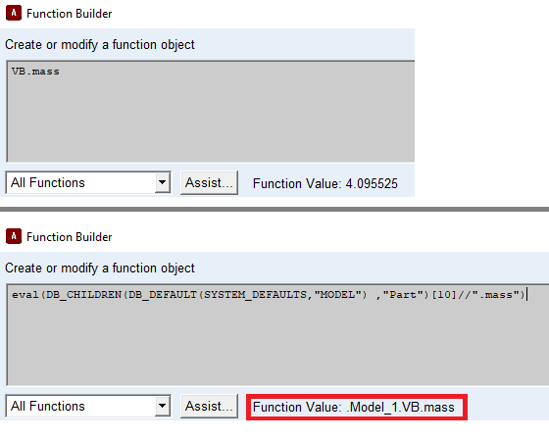Click inside the eval DB_CHILDREN expression text area

pyautogui.click(x=277, y=334)
